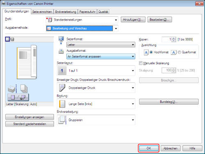Click the Bundsteg button
The width and height of the screenshot is (205, 154).
click(x=169, y=102)
